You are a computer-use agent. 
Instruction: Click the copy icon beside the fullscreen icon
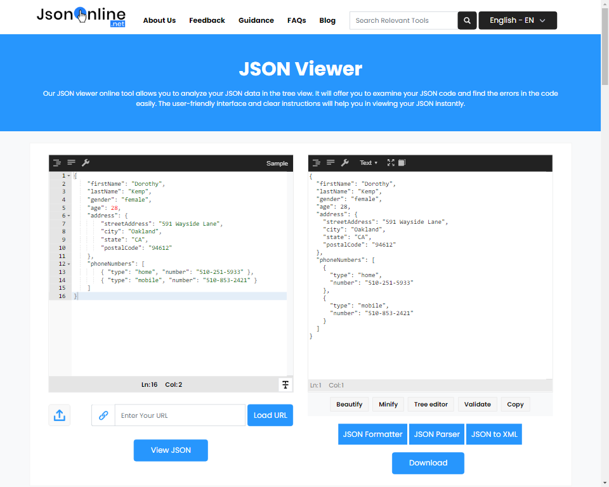402,163
